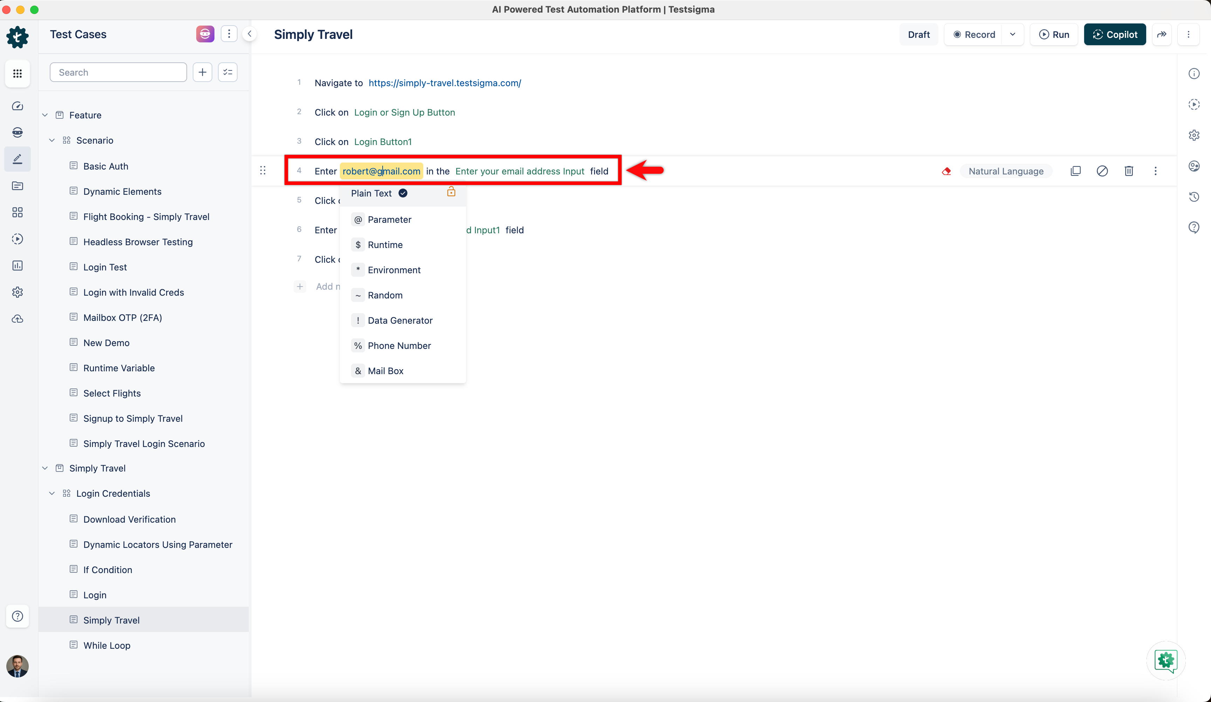1211x702 pixels.
Task: Open the simply-travel.testsigma.com link
Action: 445,83
